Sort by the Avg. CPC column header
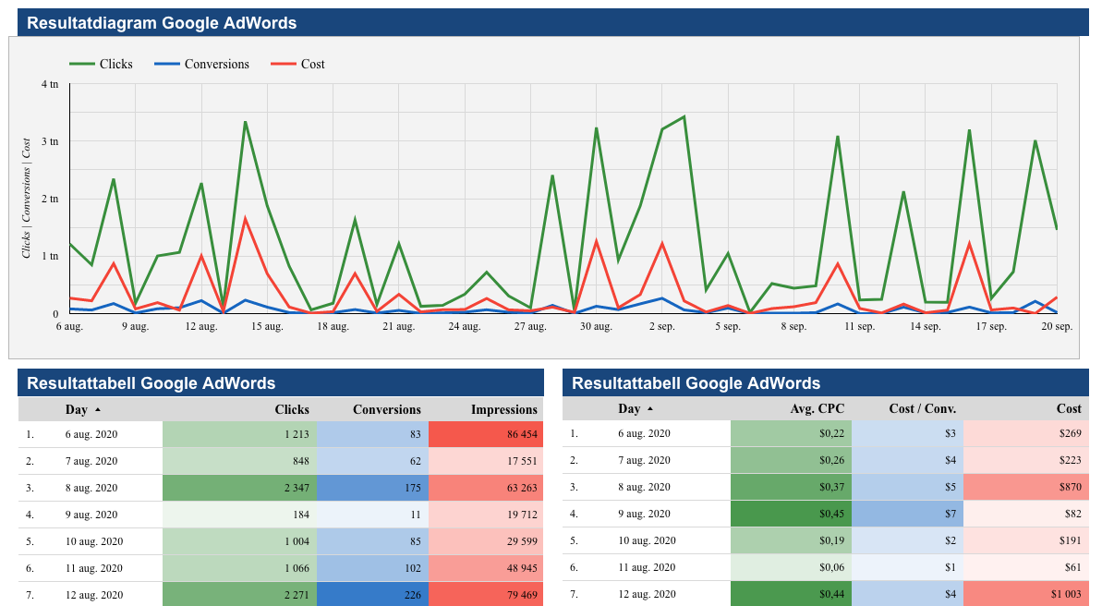This screenshot has width=1102, height=606. [x=817, y=409]
